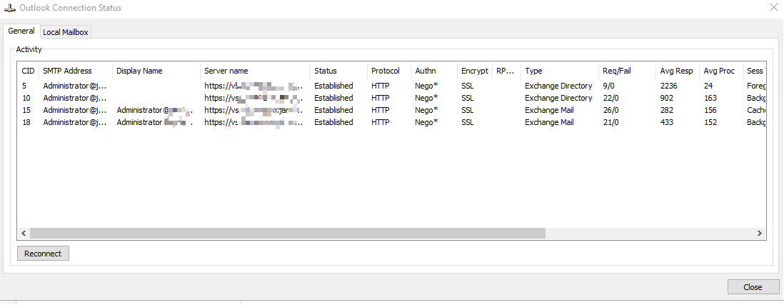Click the server URL in CID 15 row

253,110
